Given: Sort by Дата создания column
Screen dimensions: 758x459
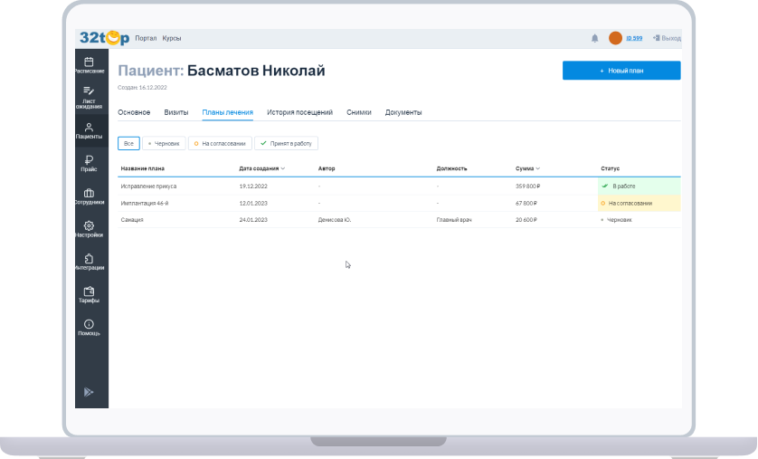Looking at the screenshot, I should pyautogui.click(x=262, y=168).
